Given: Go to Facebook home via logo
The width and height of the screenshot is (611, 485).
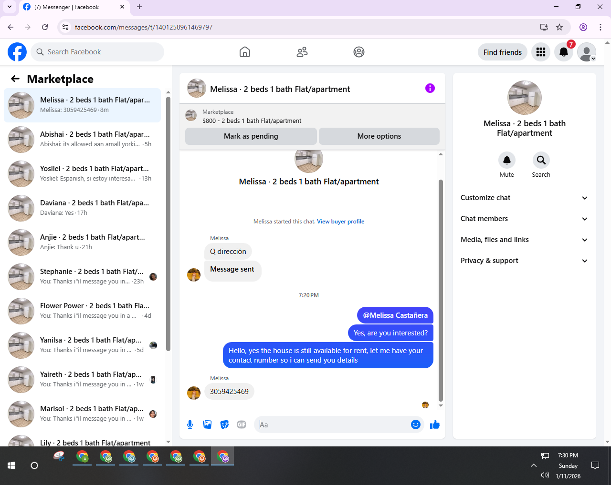Looking at the screenshot, I should [x=17, y=52].
